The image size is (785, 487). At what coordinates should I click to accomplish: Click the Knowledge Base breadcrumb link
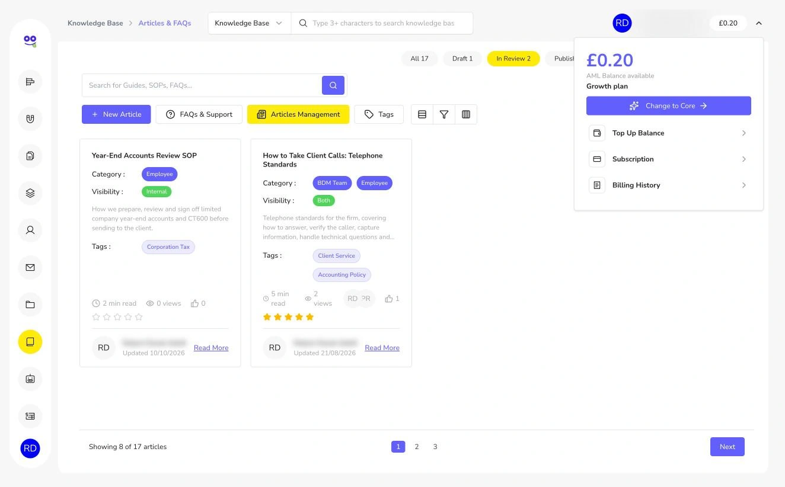[95, 23]
